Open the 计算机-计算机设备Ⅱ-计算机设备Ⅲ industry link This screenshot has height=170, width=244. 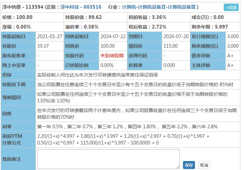[159, 7]
